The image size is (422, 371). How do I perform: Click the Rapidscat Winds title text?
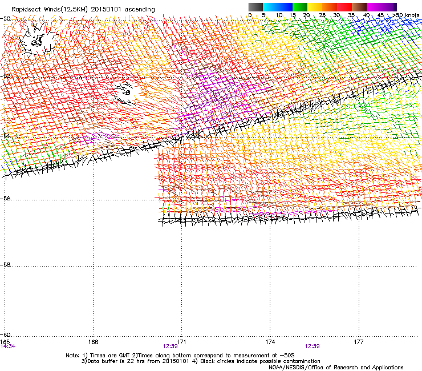pos(83,10)
